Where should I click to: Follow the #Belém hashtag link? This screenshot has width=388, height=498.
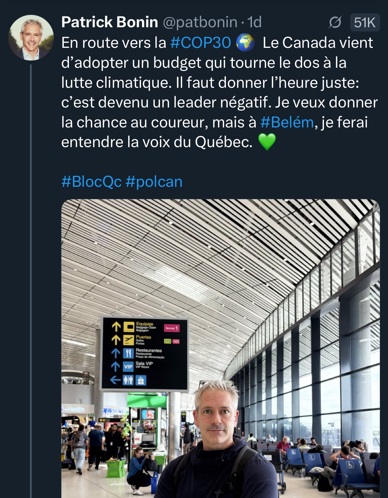coord(287,122)
